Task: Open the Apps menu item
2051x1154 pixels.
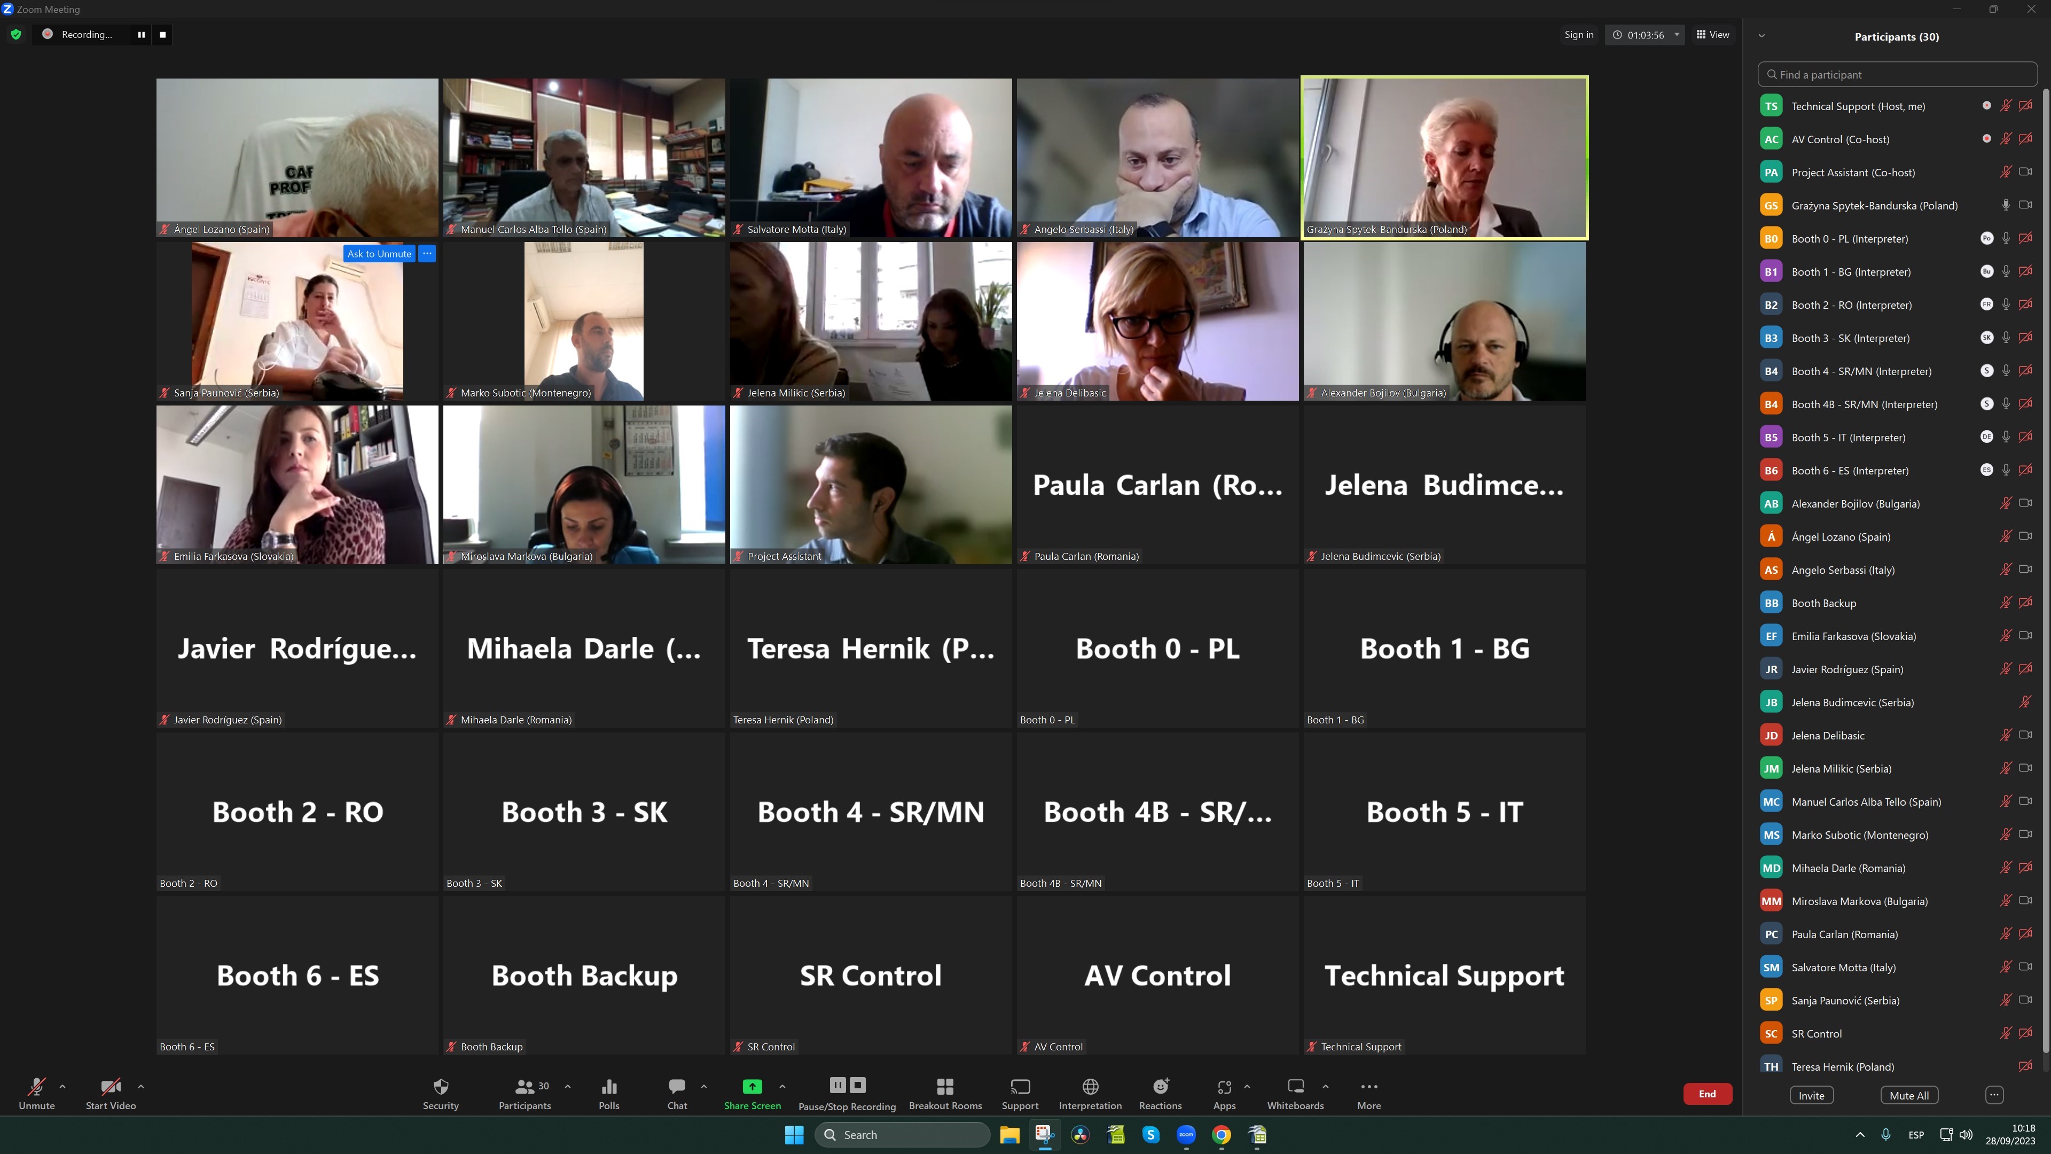Action: pos(1224,1086)
